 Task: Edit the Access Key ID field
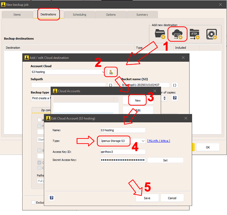(x=123, y=152)
